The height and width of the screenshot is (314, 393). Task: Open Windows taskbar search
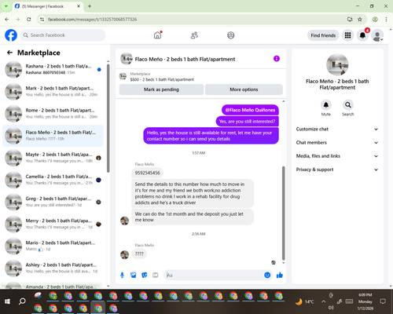pyautogui.click(x=22, y=301)
